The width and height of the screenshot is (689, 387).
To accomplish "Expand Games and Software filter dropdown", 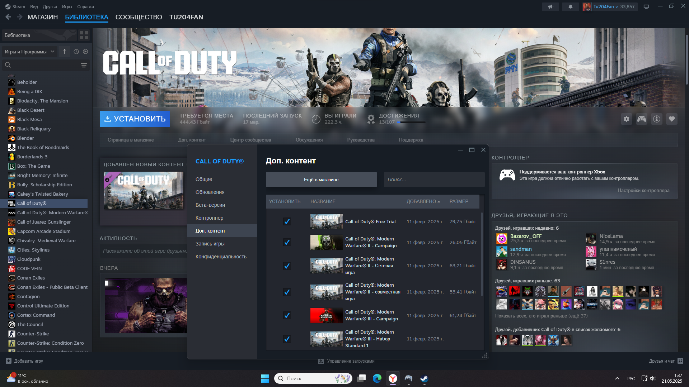I will coord(29,52).
